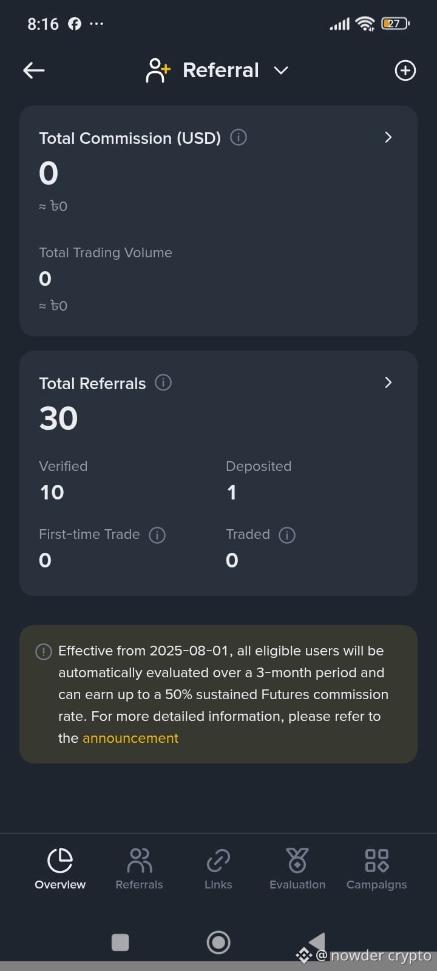Tap the plus circle icon
This screenshot has width=437, height=971.
pos(405,70)
